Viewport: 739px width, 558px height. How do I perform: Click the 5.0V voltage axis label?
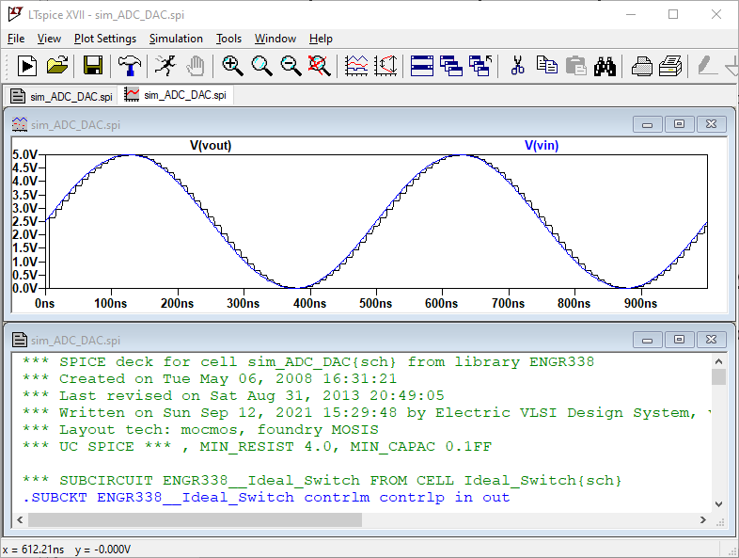coord(25,154)
